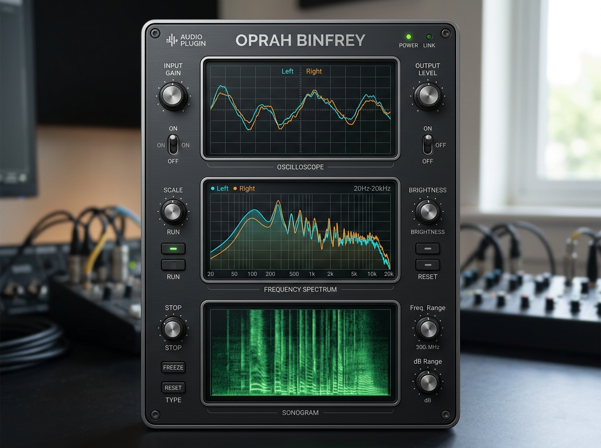Click the FREEZE button

coord(173,367)
